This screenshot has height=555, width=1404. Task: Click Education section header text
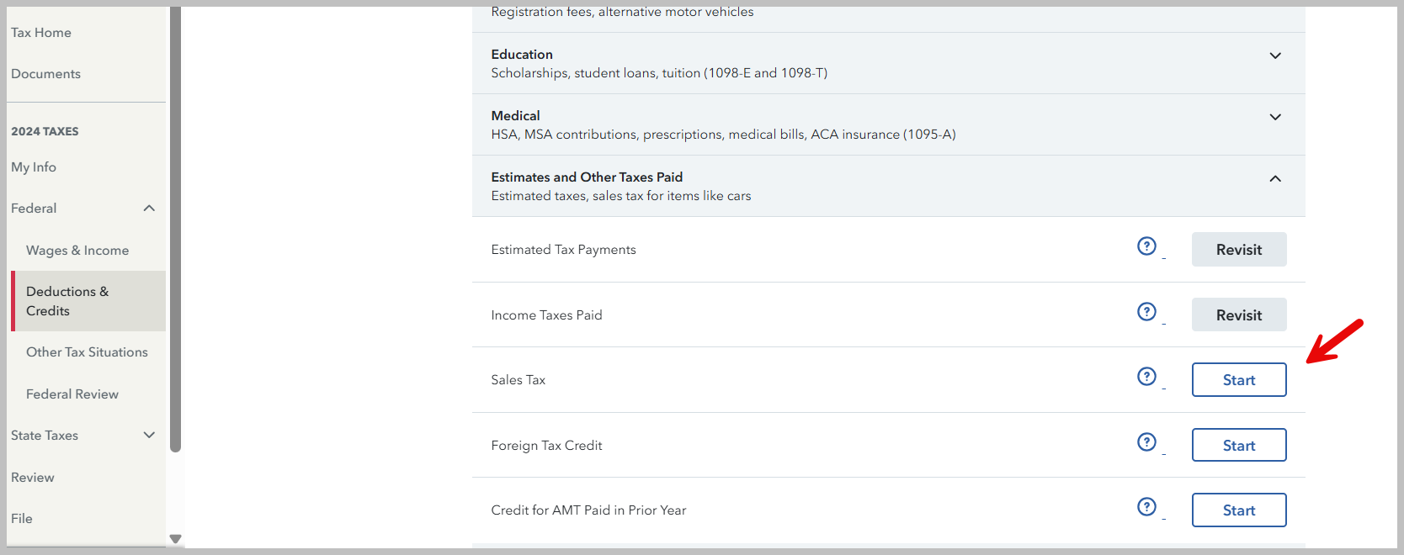[x=522, y=55]
